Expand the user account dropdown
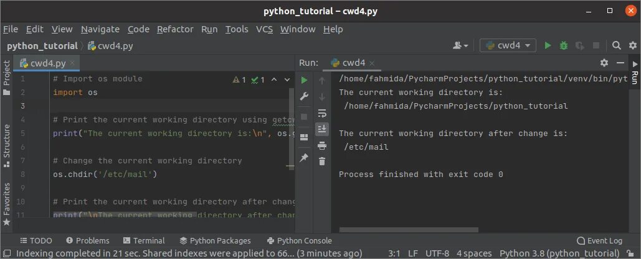The width and height of the screenshot is (641, 259). [x=462, y=45]
